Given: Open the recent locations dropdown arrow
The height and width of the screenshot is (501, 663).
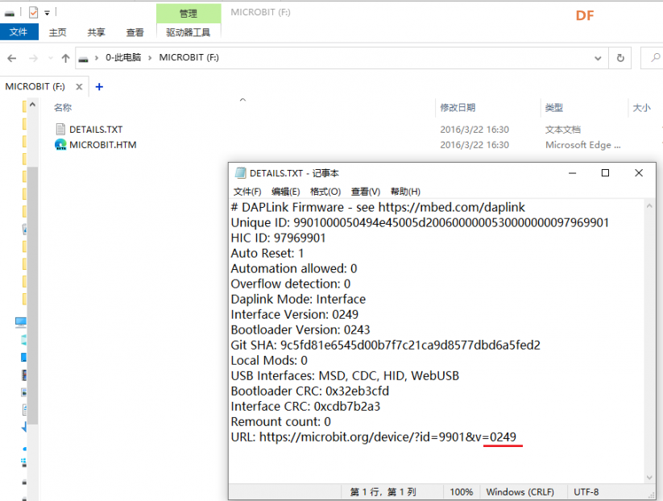Looking at the screenshot, I should click(x=51, y=58).
